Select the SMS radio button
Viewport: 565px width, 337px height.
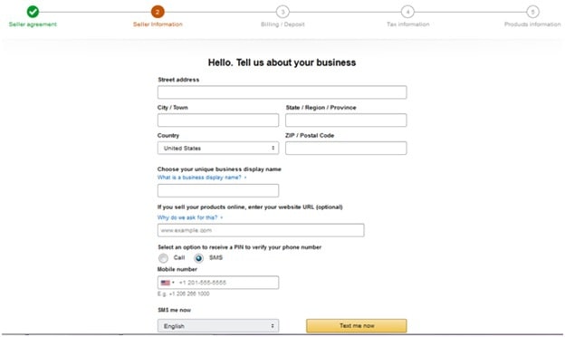tap(198, 258)
